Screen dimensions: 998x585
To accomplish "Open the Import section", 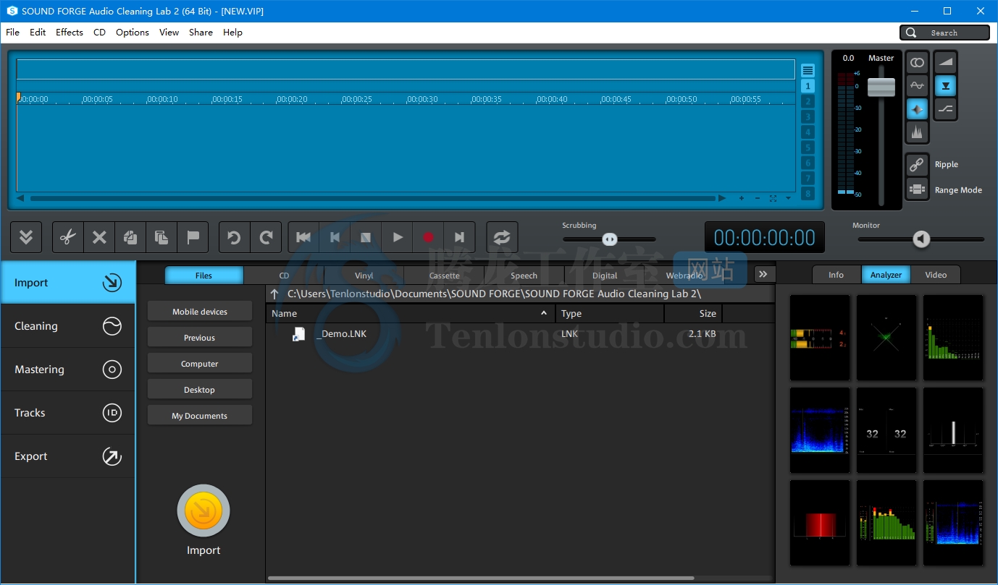I will click(67, 282).
